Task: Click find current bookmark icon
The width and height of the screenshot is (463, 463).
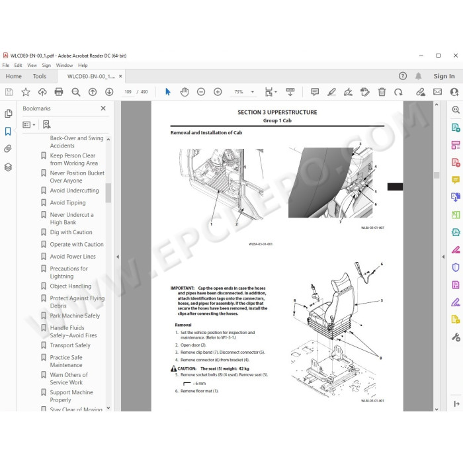Action: [46, 124]
